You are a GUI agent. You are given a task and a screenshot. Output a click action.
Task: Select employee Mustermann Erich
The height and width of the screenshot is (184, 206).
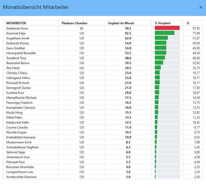tap(19, 142)
